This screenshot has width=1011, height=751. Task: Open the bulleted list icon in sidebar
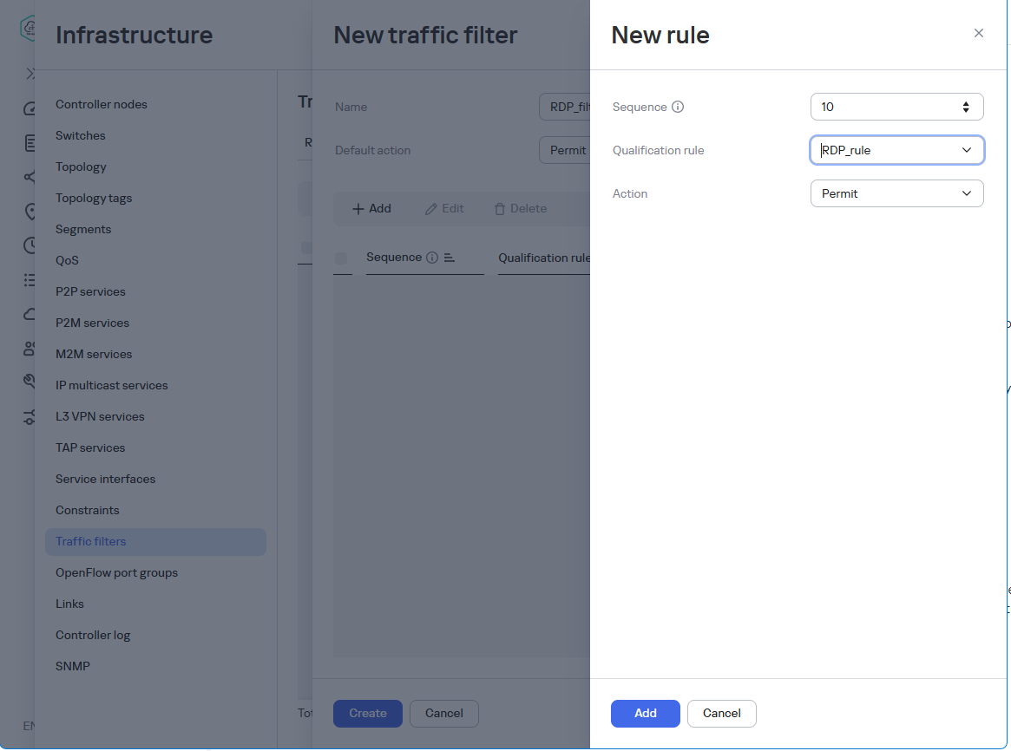click(30, 279)
